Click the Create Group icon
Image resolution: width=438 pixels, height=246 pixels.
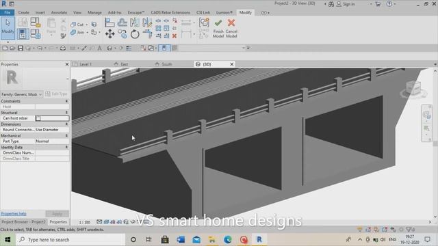point(204,23)
